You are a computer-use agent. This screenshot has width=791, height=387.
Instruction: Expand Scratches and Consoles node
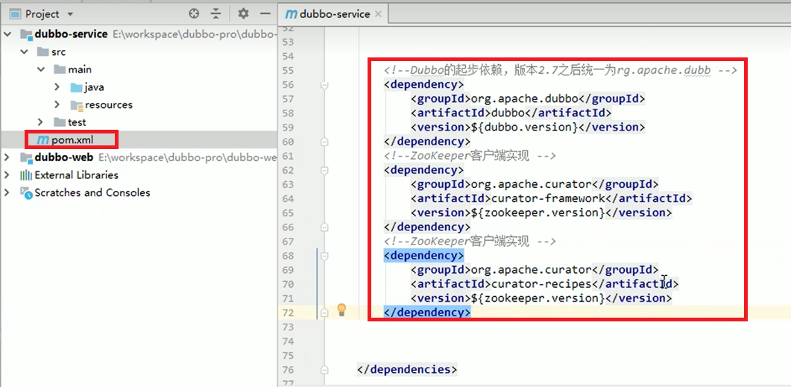7,192
